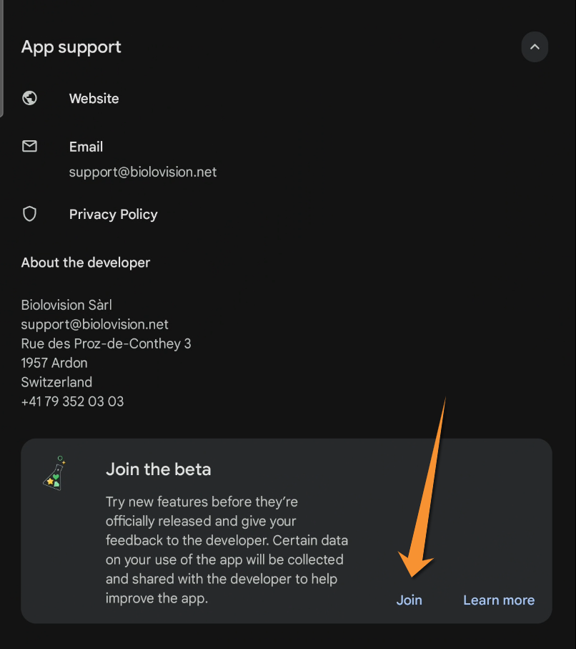The image size is (576, 649).
Task: Collapse the App support section chevron
Action: coord(535,47)
